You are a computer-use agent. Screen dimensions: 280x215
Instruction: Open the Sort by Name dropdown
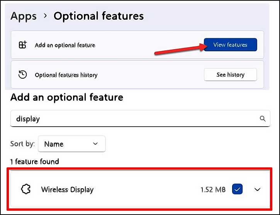[x=71, y=144]
